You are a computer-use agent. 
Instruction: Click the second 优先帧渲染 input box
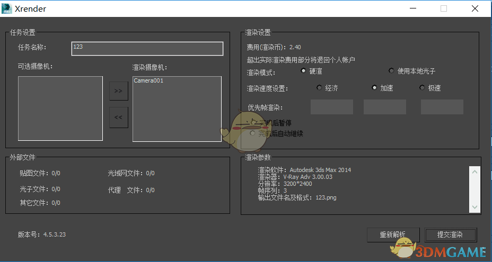[385, 107]
